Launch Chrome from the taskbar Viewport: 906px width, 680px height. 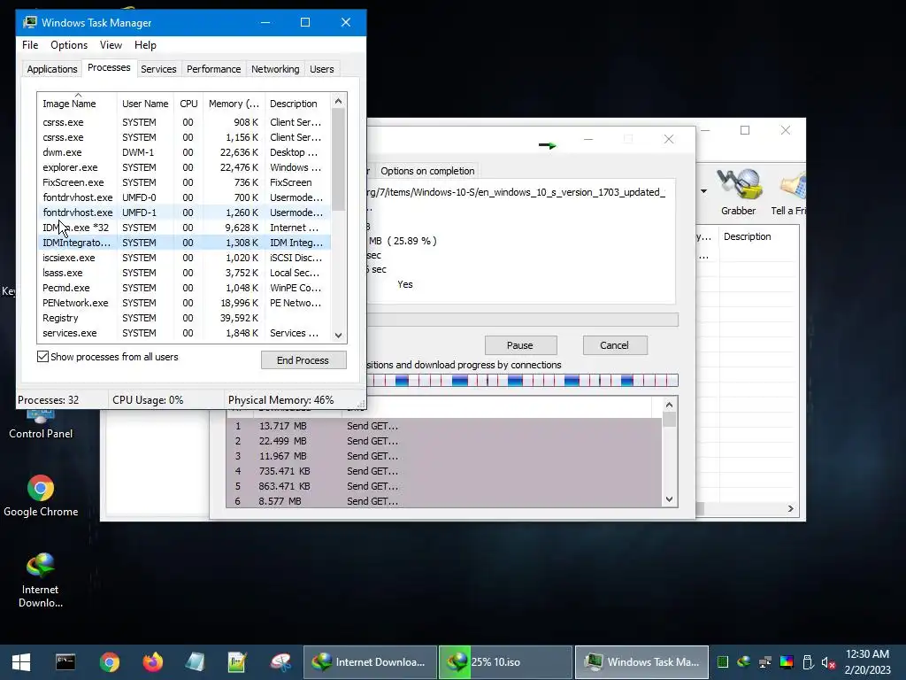(x=109, y=662)
